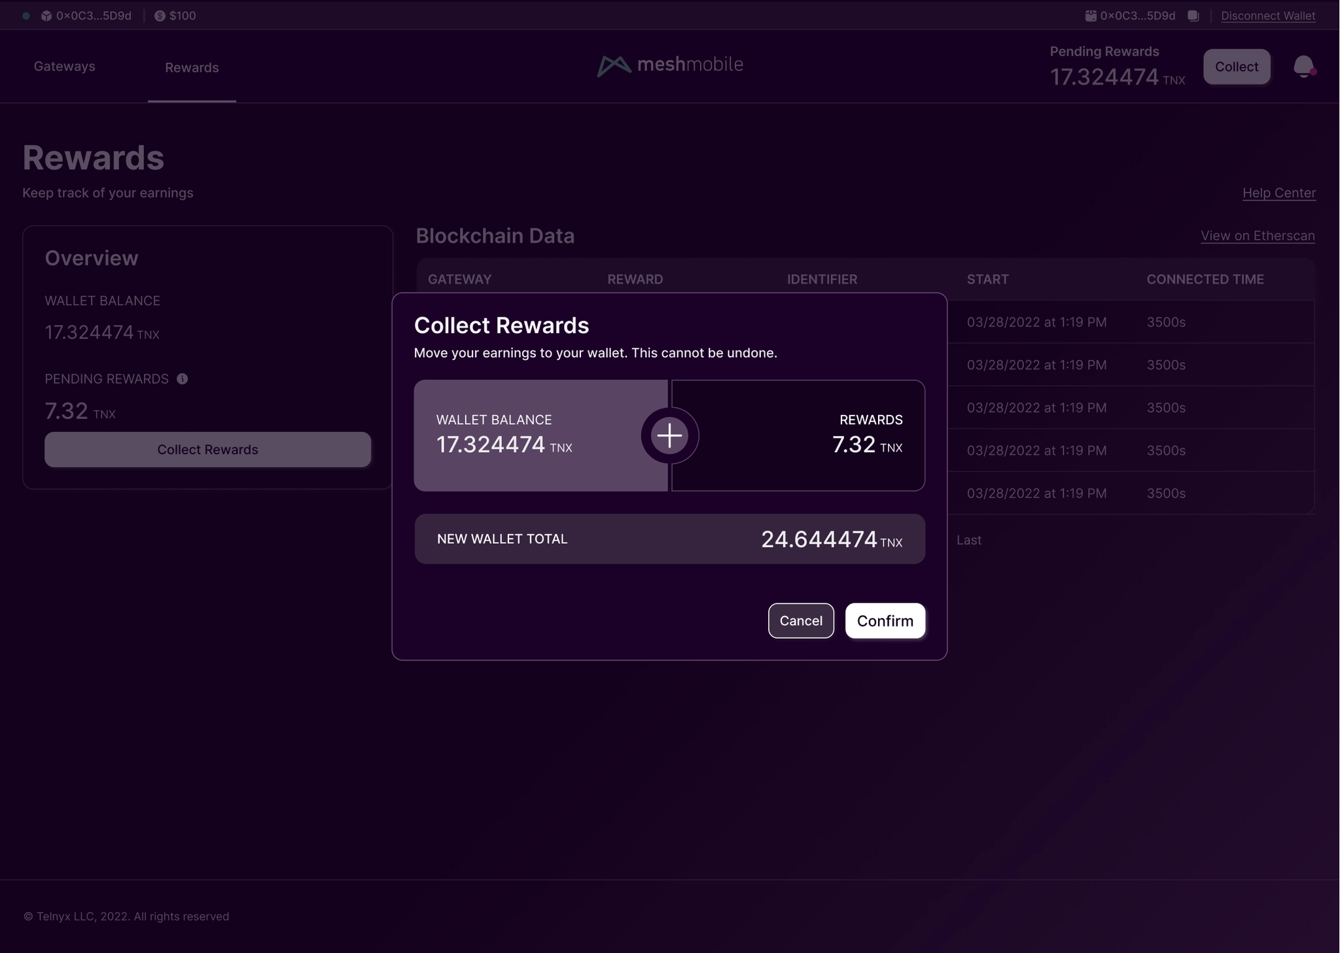The image size is (1340, 953).
Task: Open the Gateways tab
Action: click(64, 66)
